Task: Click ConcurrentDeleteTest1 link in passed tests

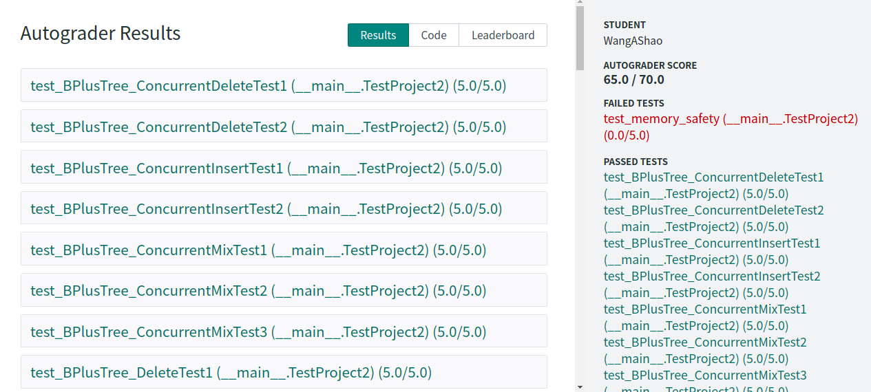Action: pyautogui.click(x=713, y=177)
